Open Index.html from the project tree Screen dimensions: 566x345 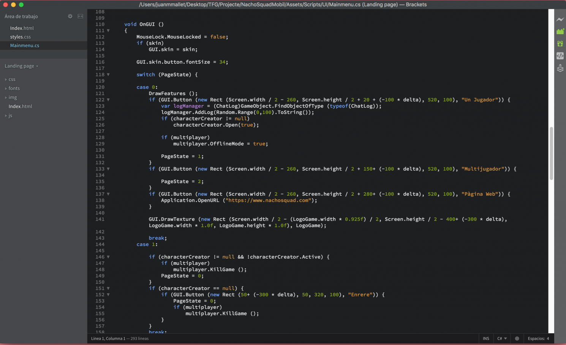point(21,106)
